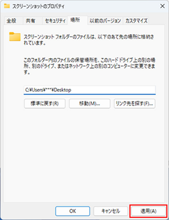Click the 移動(M)... button
The height and width of the screenshot is (220, 169).
90,104
